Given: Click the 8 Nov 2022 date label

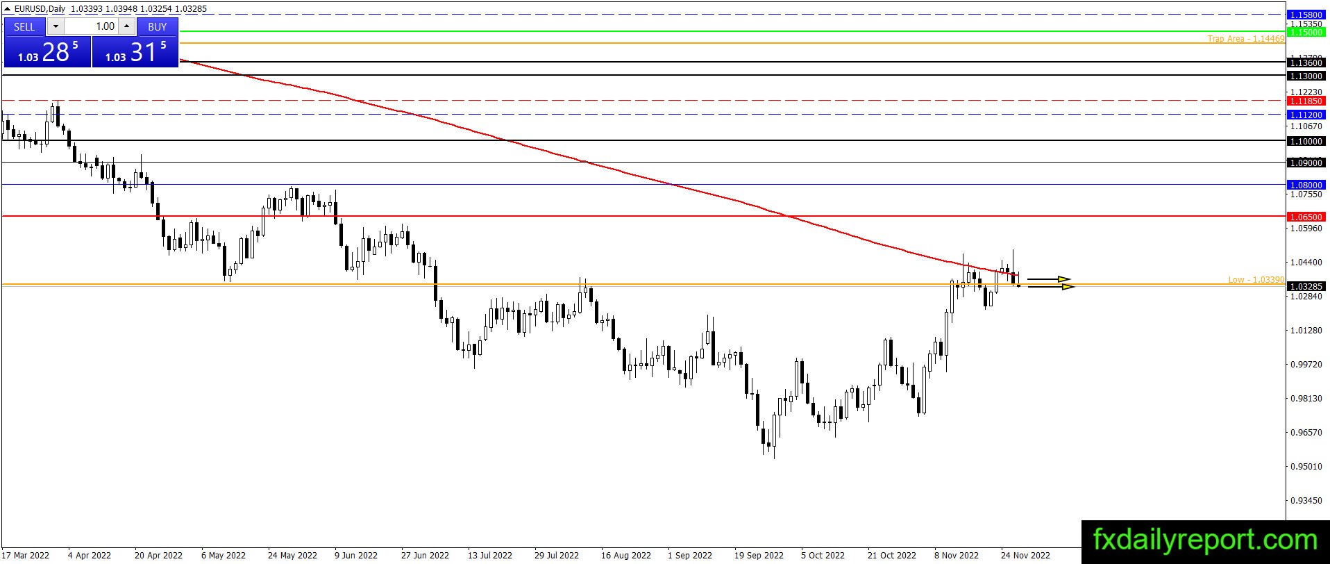Looking at the screenshot, I should [x=957, y=556].
